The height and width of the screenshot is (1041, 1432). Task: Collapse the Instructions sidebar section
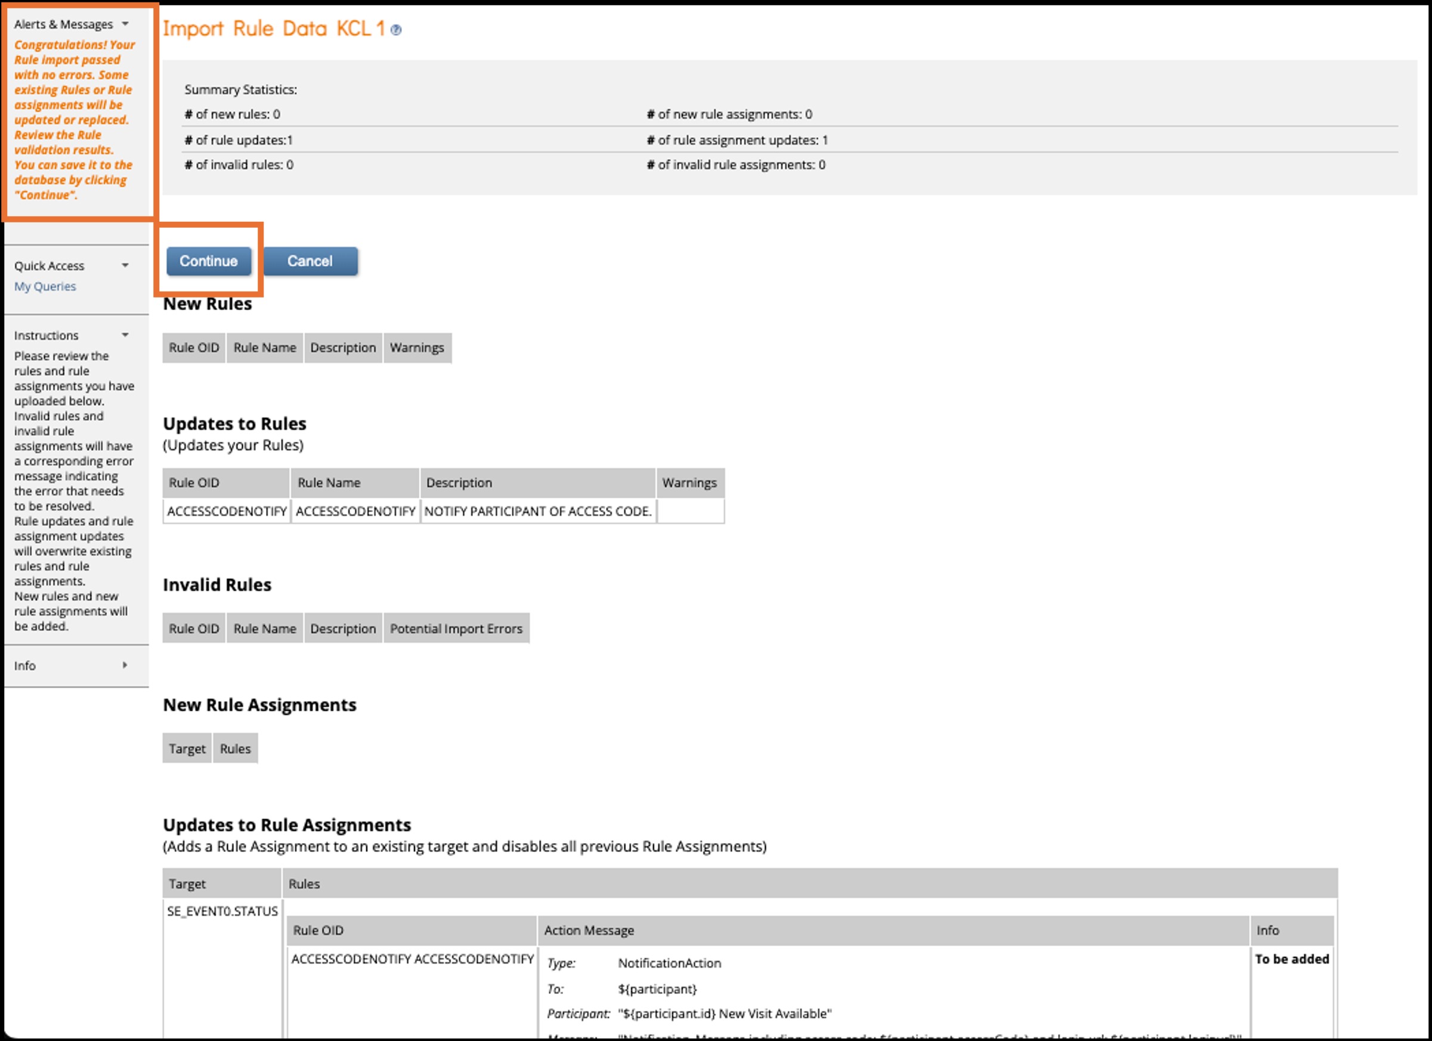click(x=125, y=335)
